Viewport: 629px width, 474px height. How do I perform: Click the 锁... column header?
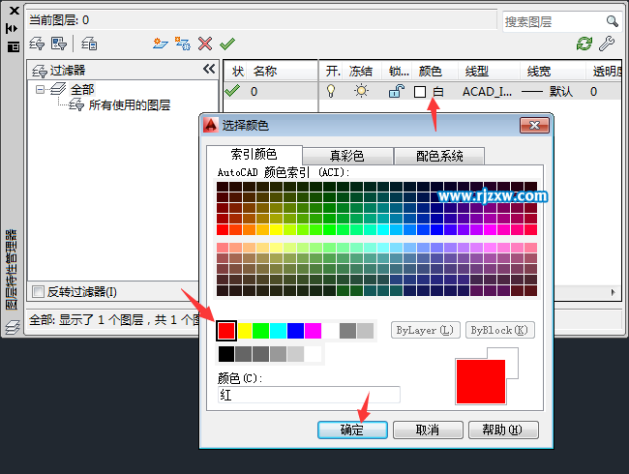(x=399, y=71)
